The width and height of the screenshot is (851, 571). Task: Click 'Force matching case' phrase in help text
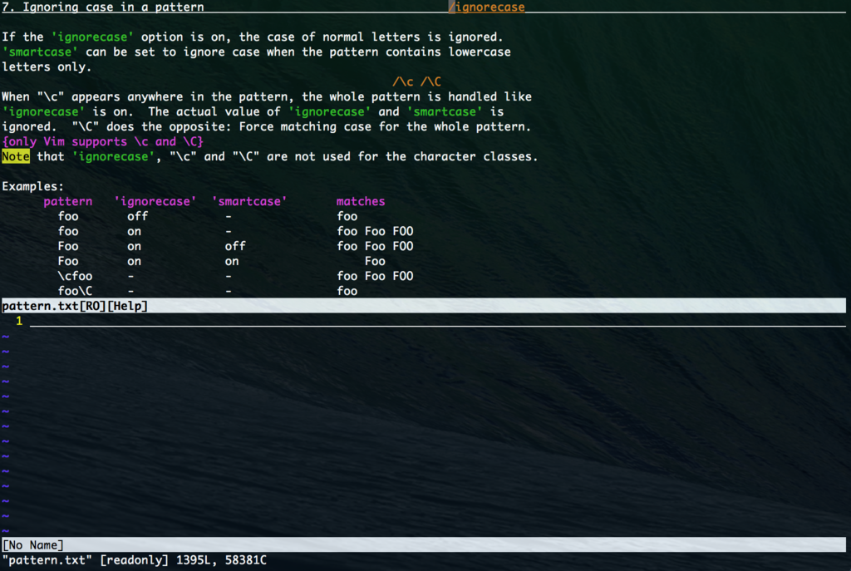point(305,127)
